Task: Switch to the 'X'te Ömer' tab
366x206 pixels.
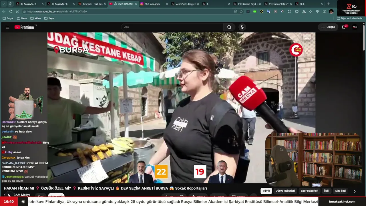Action: point(279,4)
